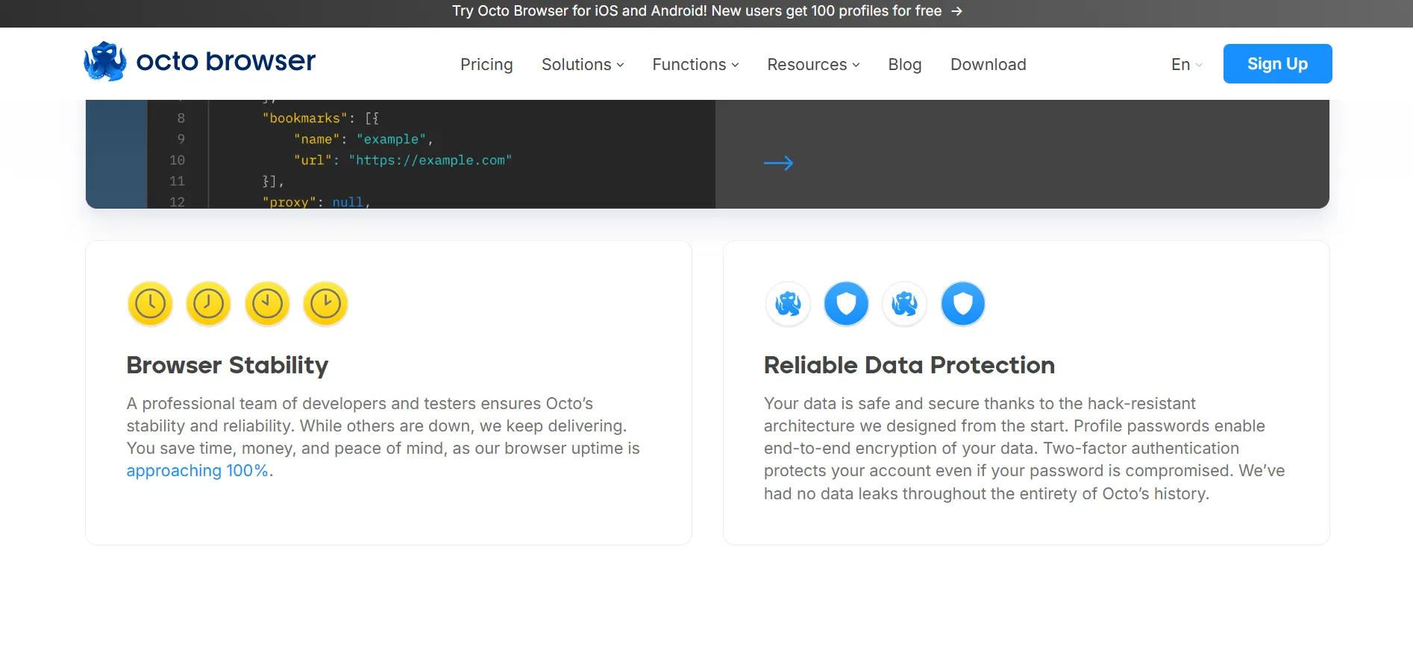Viewport: 1413px width, 649px height.
Task: Go to the Pricing page
Action: tap(486, 65)
